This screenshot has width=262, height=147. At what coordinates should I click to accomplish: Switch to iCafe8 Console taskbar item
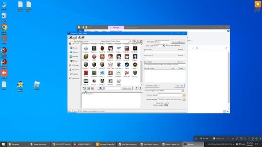(x=83, y=144)
